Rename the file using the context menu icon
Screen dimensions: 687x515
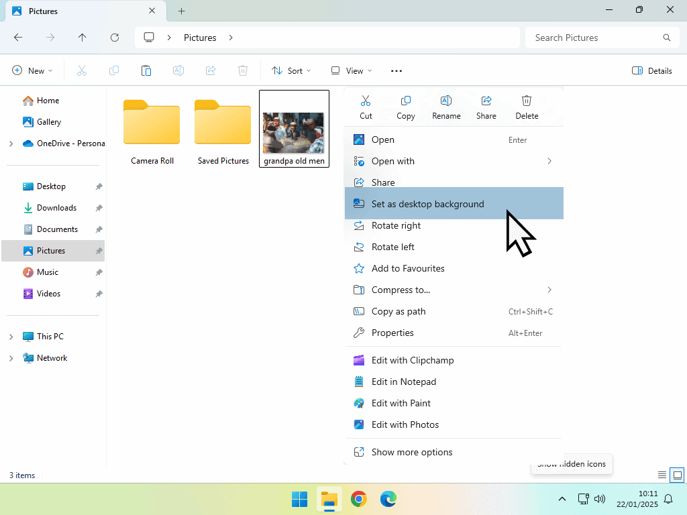[x=446, y=105]
